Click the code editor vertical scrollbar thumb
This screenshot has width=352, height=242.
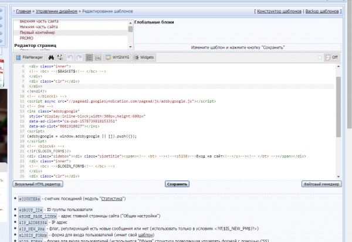point(339,107)
